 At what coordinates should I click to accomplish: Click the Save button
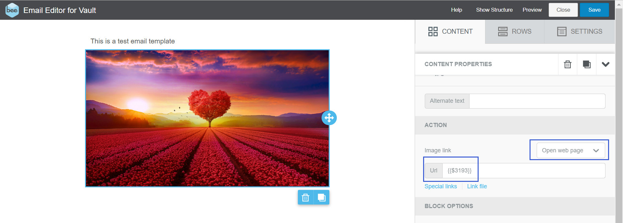(x=594, y=10)
